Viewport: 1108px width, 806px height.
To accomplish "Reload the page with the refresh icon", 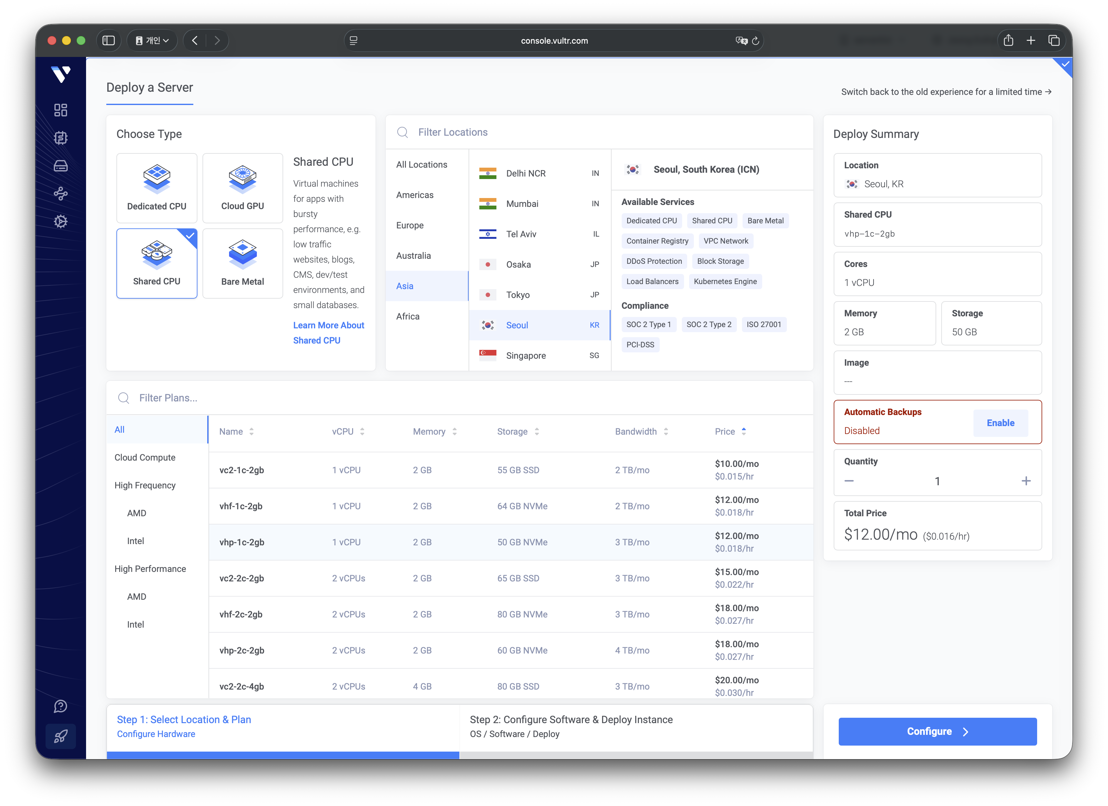I will (755, 40).
